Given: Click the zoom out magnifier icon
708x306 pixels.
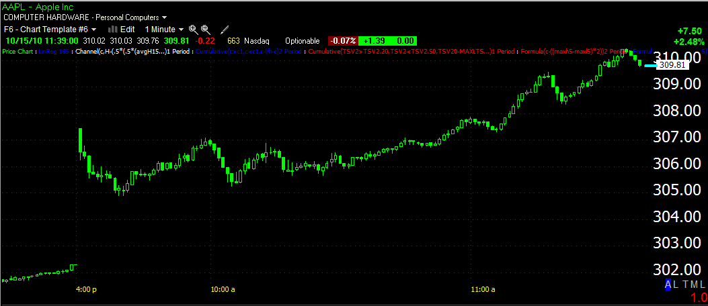Looking at the screenshot, I should (x=206, y=30).
